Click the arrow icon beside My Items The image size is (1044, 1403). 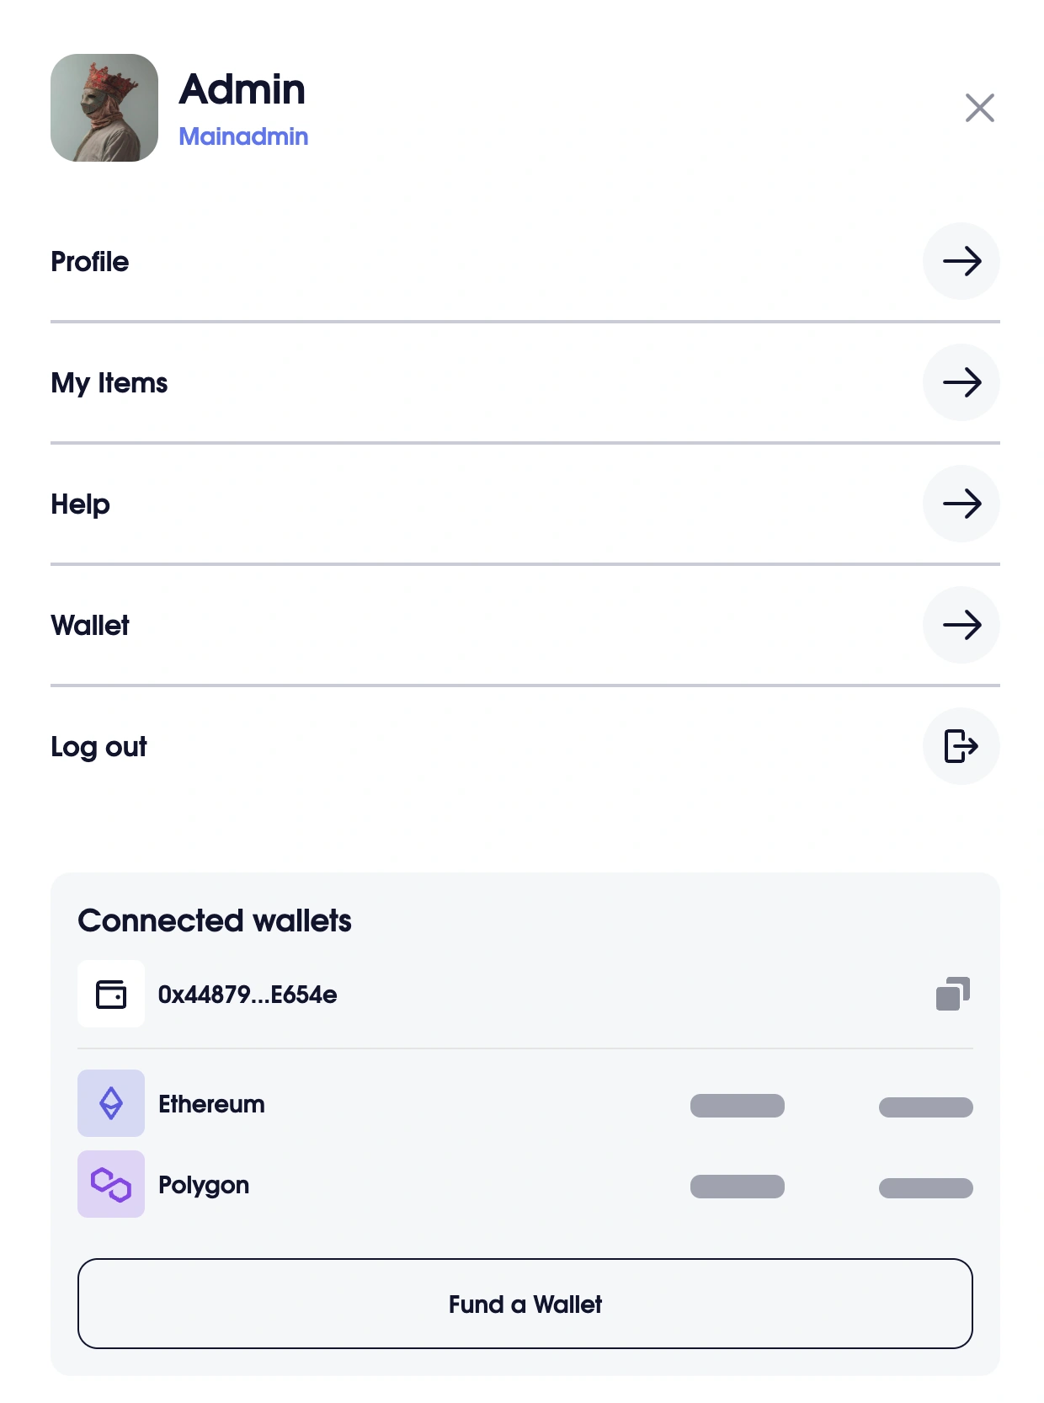coord(961,382)
